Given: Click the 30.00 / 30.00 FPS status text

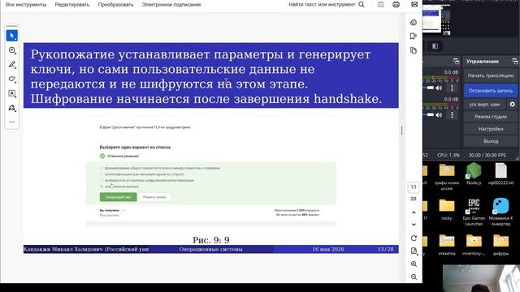Looking at the screenshot, I should click(487, 155).
